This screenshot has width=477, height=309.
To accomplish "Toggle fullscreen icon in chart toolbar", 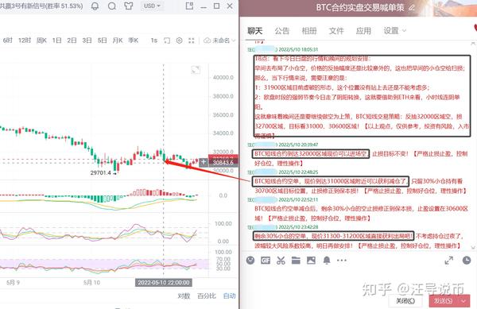I will pyautogui.click(x=192, y=41).
